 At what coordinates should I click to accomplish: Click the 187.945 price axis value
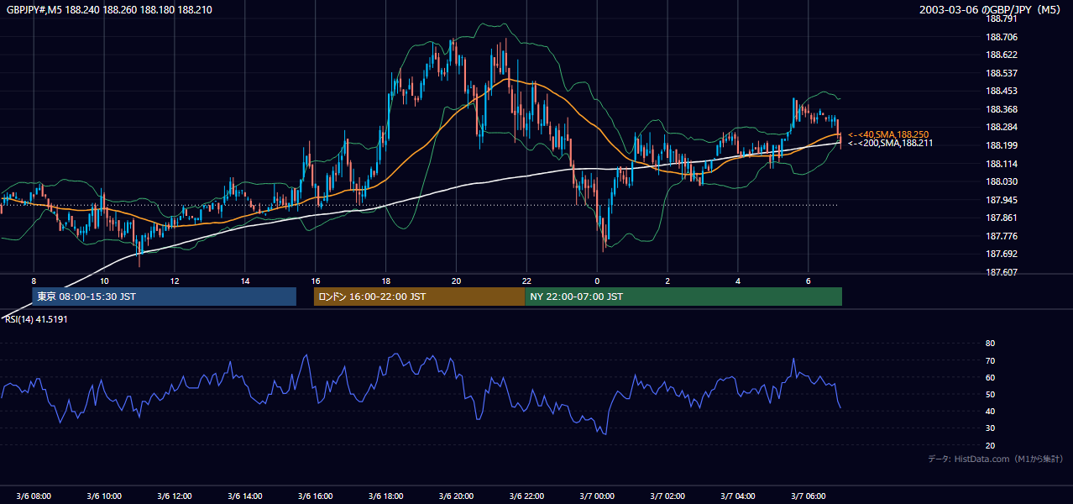coord(1001,200)
